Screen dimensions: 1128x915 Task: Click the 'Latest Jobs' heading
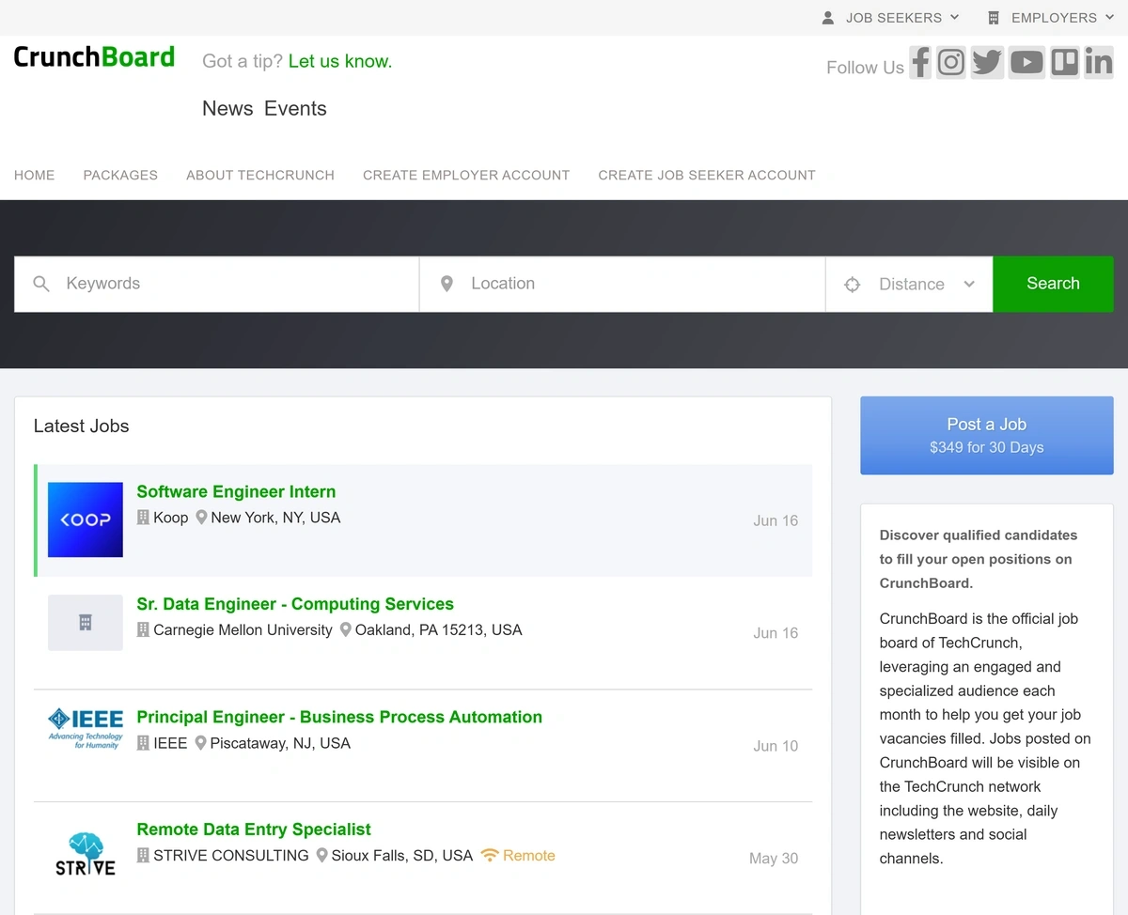click(x=81, y=426)
